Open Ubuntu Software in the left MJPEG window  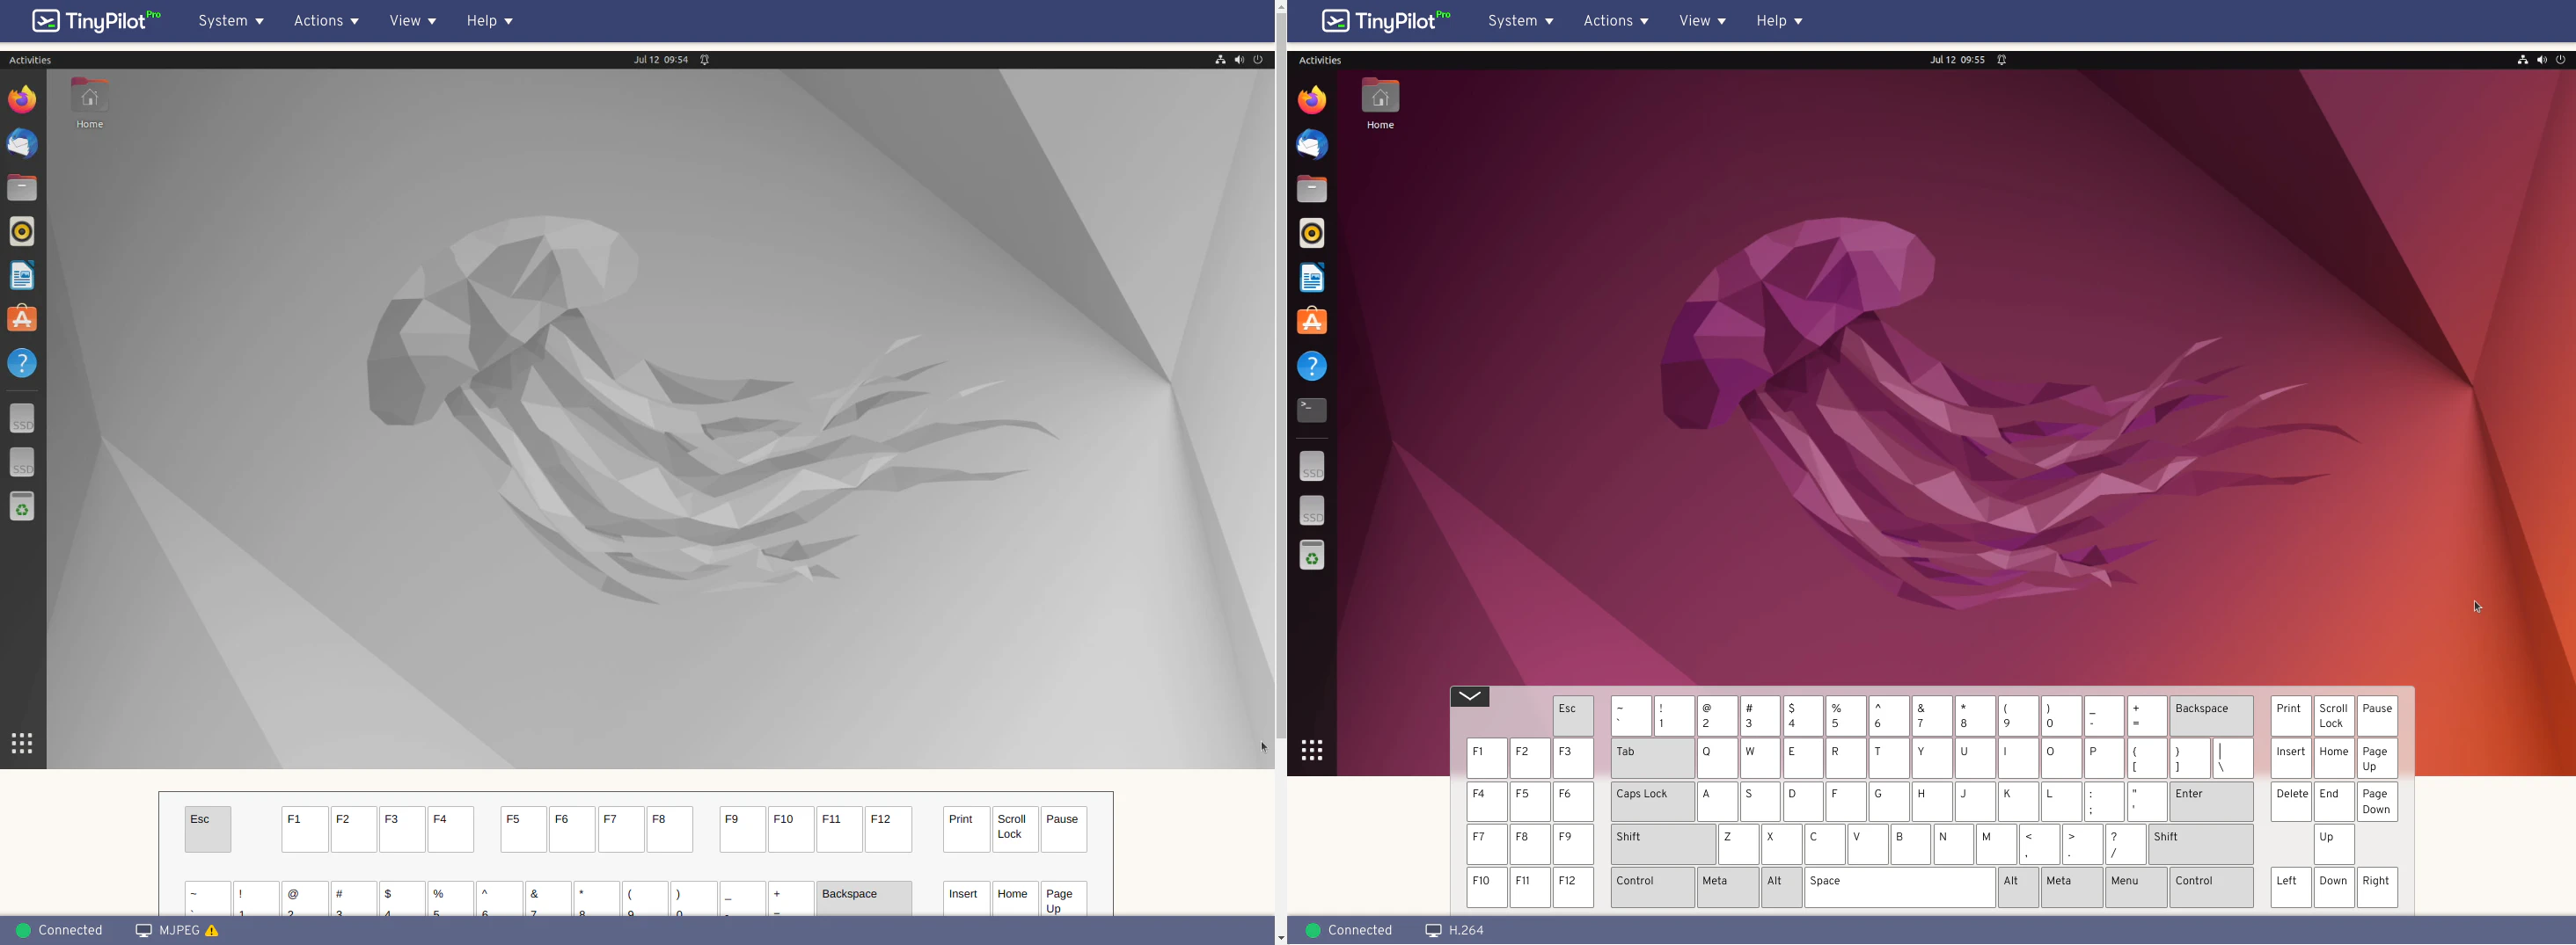tap(22, 320)
